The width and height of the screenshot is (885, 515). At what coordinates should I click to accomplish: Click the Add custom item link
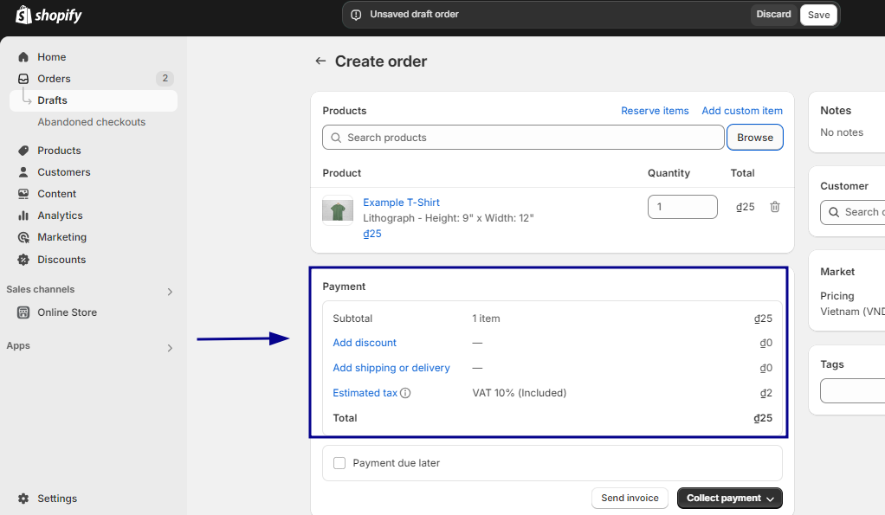741,111
